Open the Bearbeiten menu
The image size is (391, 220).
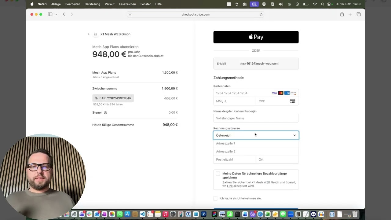point(73,4)
